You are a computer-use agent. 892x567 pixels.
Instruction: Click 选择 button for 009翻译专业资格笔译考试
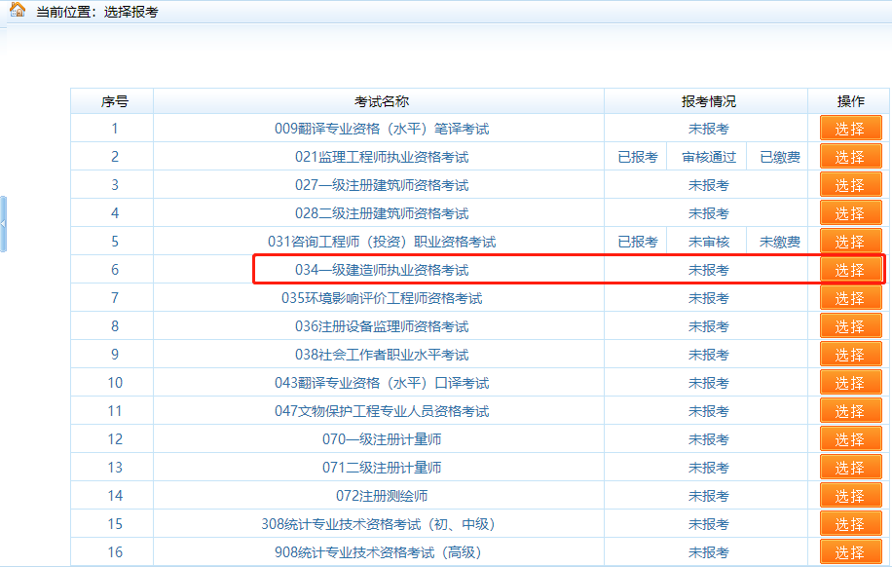coord(849,129)
